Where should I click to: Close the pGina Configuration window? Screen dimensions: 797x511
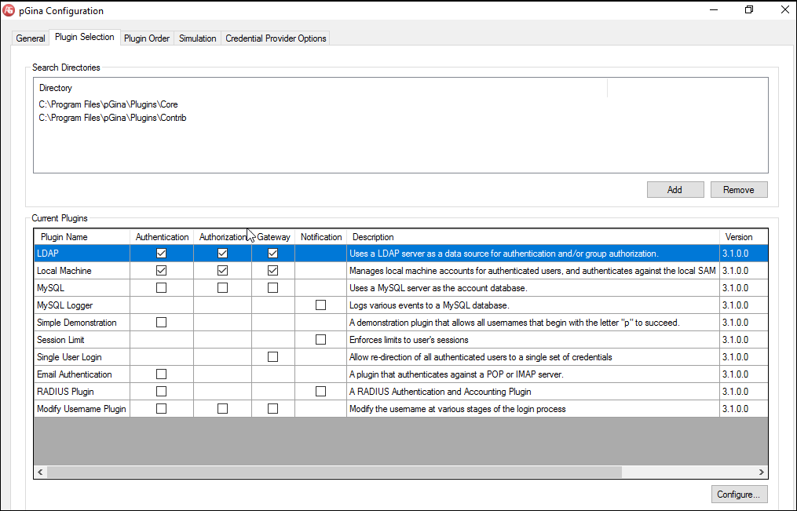[784, 9]
